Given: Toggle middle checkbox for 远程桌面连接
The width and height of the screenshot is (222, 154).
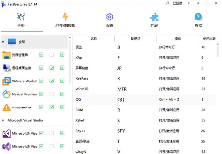Looking at the screenshot, I should 51,68.
